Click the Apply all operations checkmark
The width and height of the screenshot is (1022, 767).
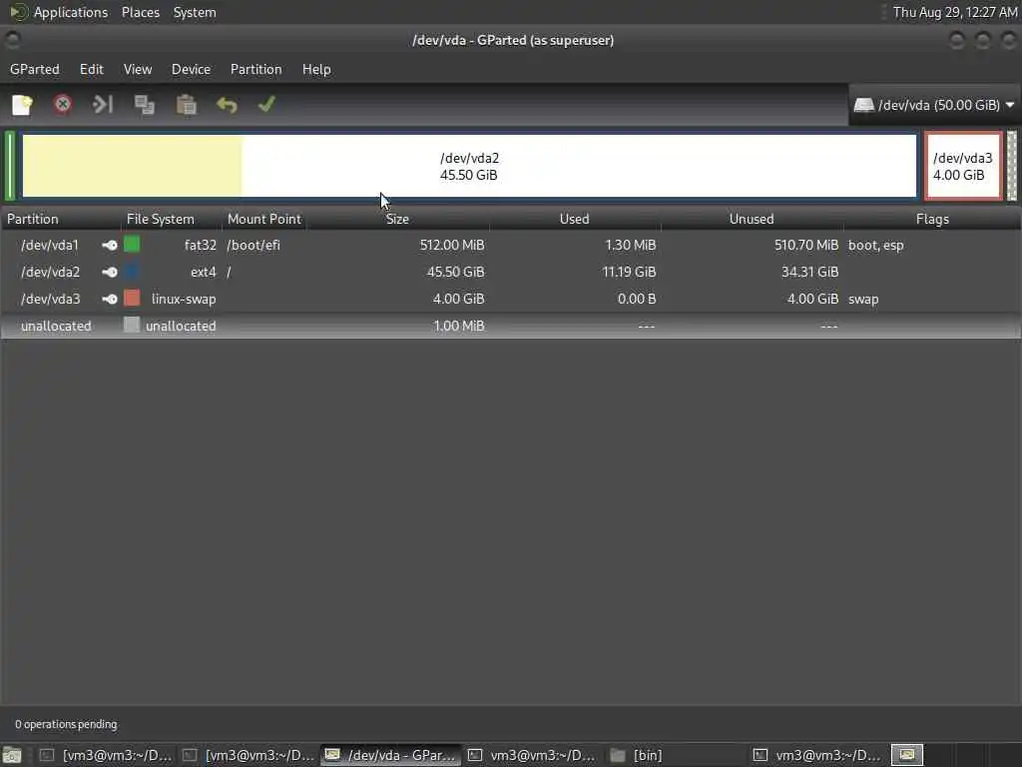pyautogui.click(x=266, y=104)
